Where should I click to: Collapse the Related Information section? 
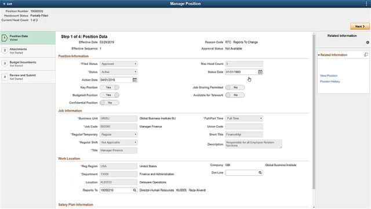click(319, 55)
